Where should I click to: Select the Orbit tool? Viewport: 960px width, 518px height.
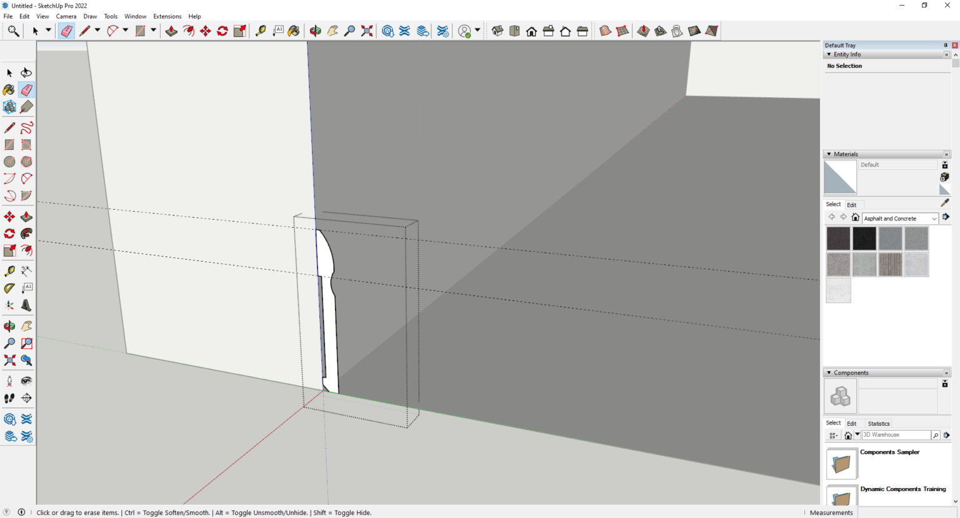(9, 325)
